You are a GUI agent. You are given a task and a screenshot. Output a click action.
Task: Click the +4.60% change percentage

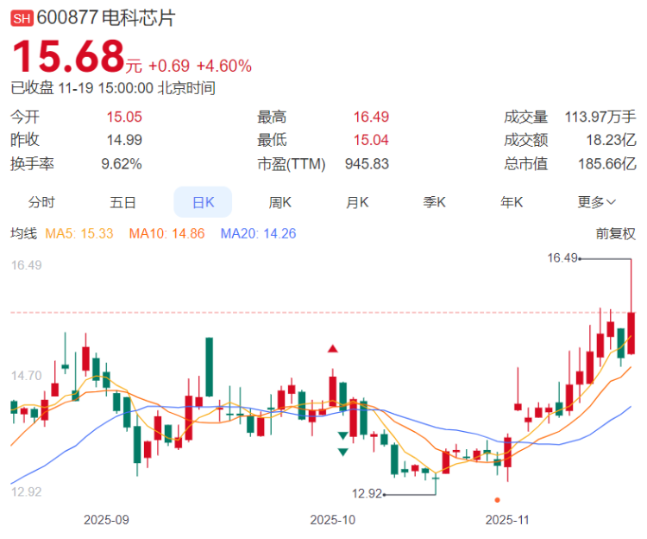224,67
